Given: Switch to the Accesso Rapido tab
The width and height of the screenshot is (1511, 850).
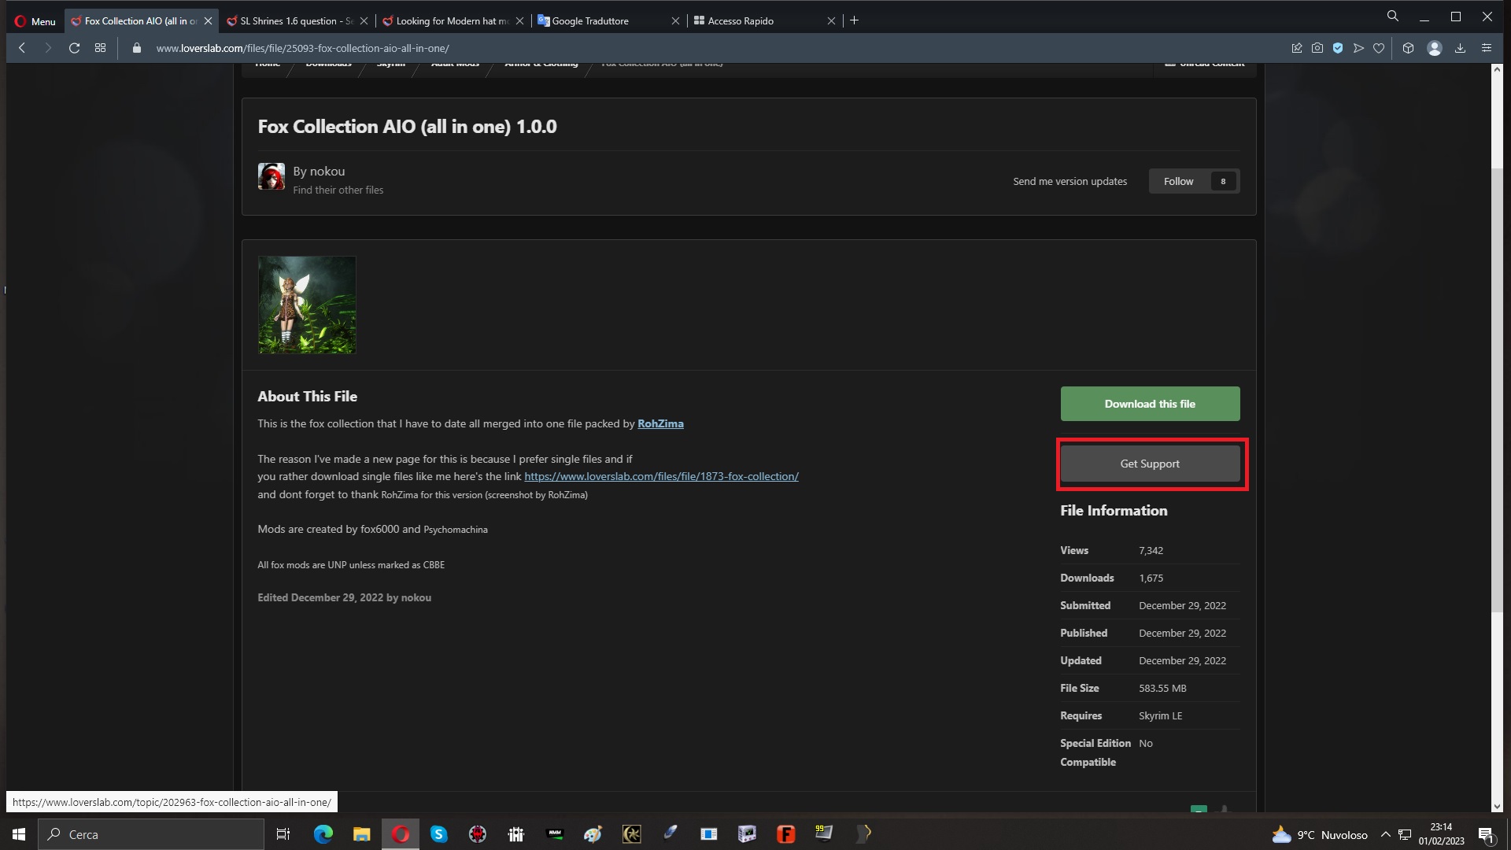Looking at the screenshot, I should point(763,21).
